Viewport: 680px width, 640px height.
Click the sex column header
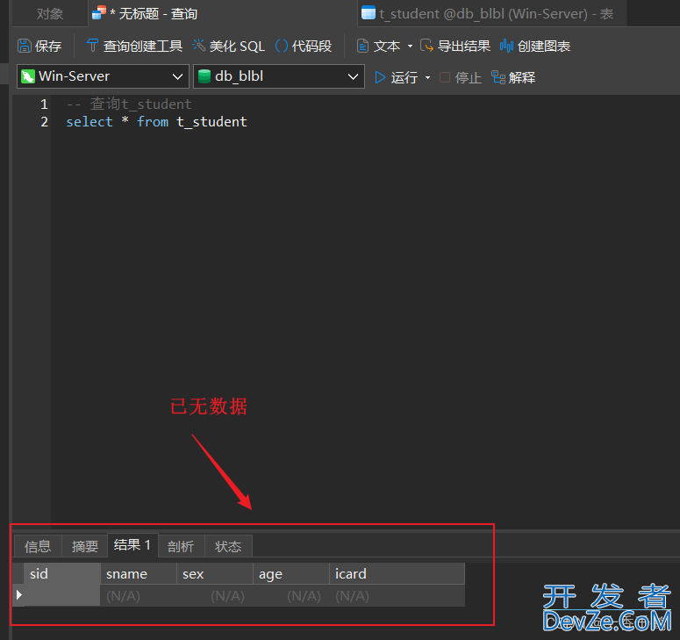click(x=215, y=573)
